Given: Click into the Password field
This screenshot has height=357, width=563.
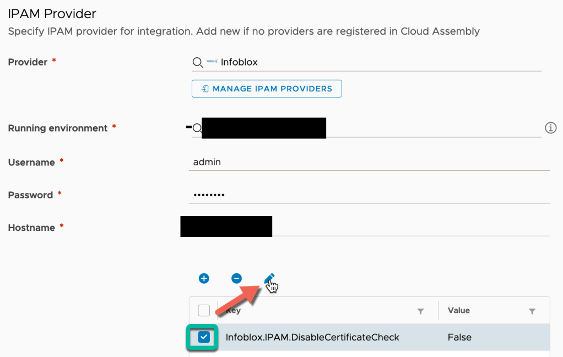Looking at the screenshot, I should pos(369,194).
